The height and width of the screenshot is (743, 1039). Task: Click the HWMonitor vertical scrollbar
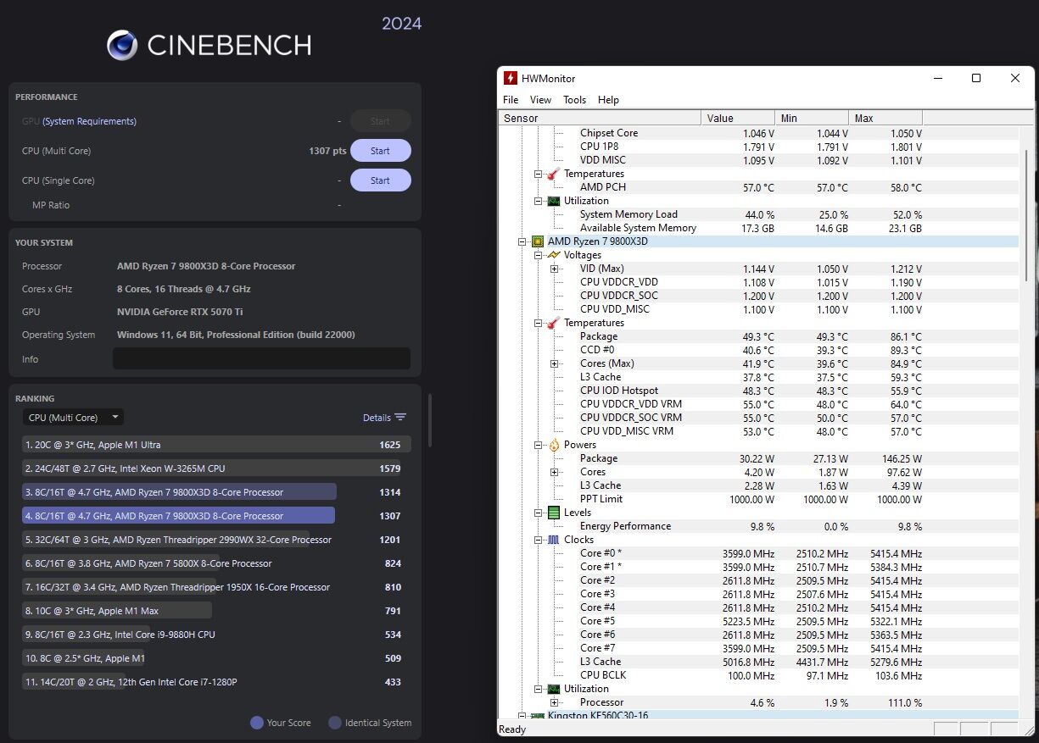(1026, 216)
